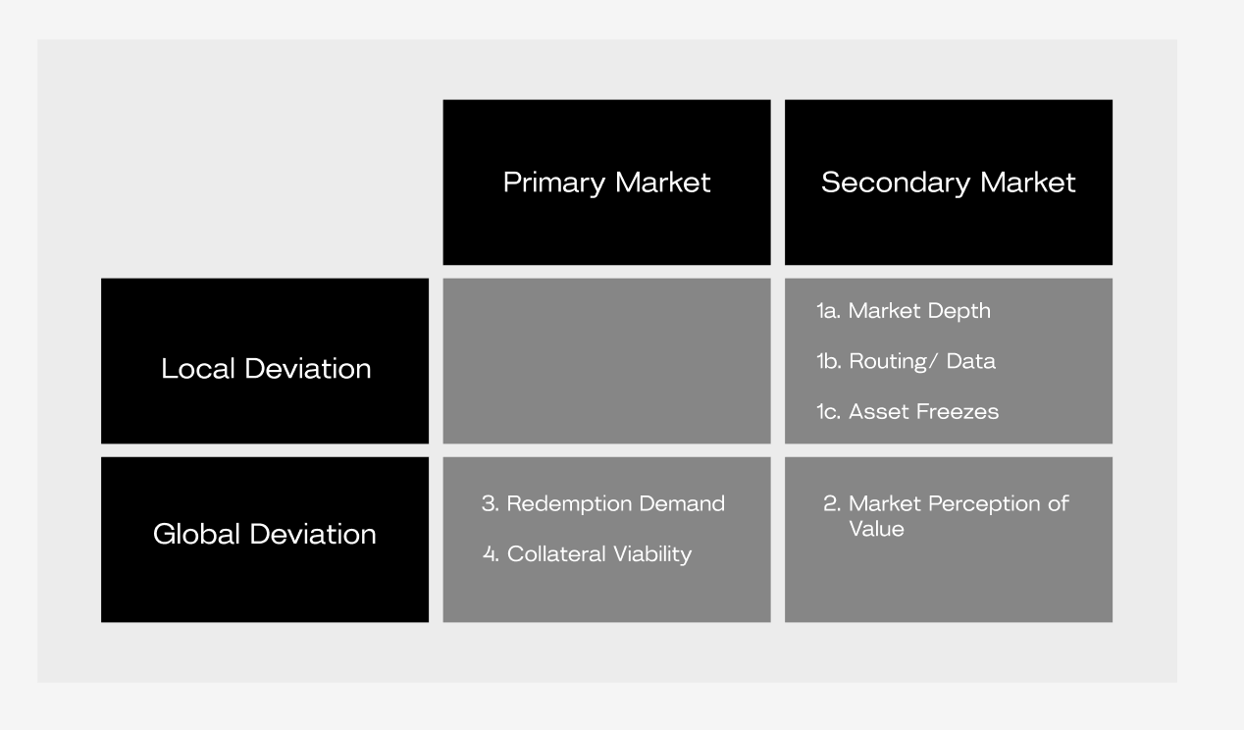This screenshot has height=730, width=1244.
Task: Click the 1c. numbering prefix
Action: tap(828, 411)
